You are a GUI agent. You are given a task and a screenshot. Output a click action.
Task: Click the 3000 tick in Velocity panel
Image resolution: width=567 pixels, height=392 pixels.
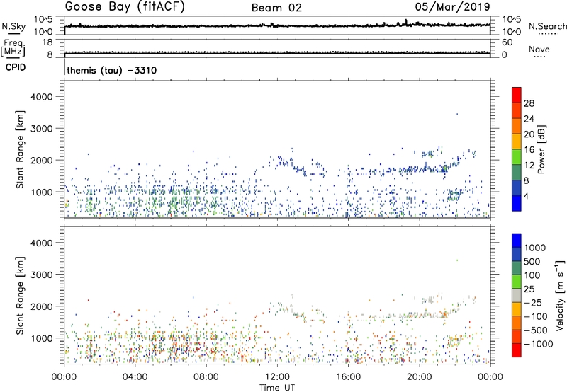(42, 275)
